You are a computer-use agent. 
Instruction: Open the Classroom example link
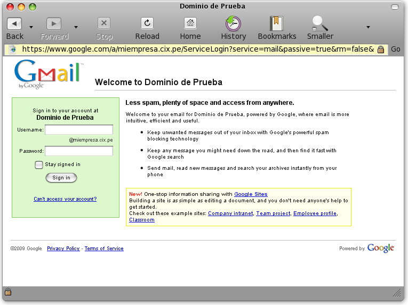142,220
